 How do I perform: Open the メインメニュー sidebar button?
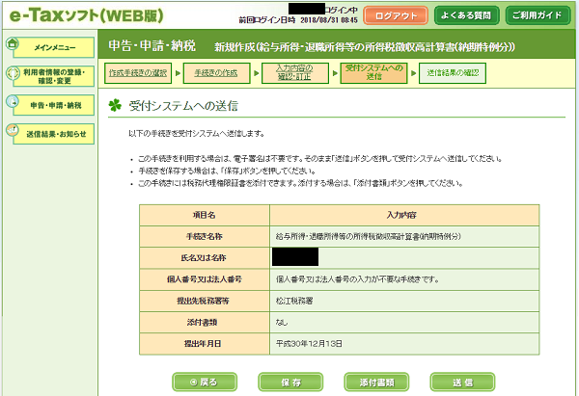[x=54, y=47]
